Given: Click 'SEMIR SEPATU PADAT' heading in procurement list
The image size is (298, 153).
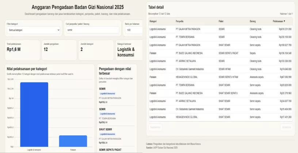Looking at the screenshot, I should [x=110, y=150].
